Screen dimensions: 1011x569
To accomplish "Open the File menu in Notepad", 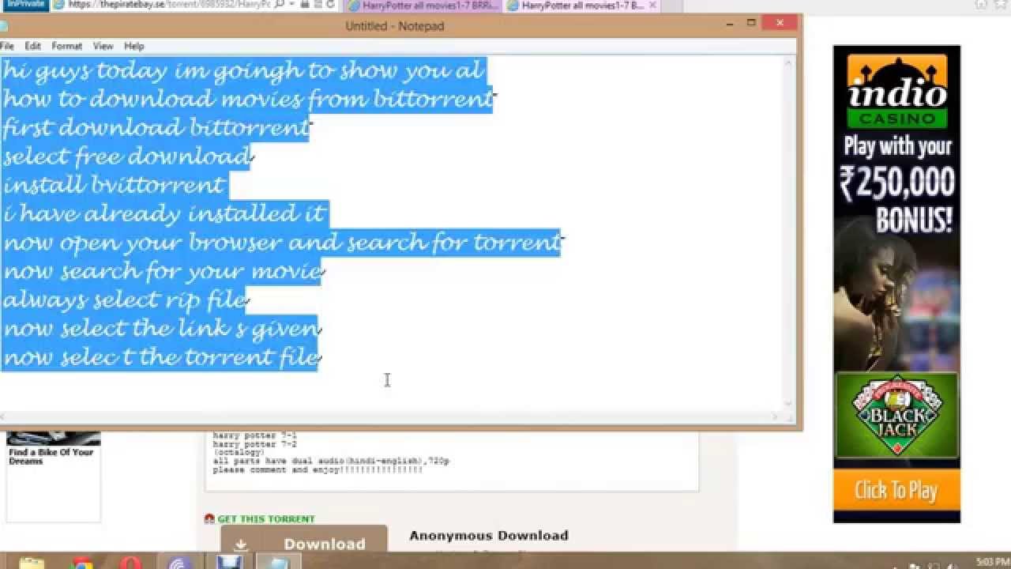I will 7,46.
